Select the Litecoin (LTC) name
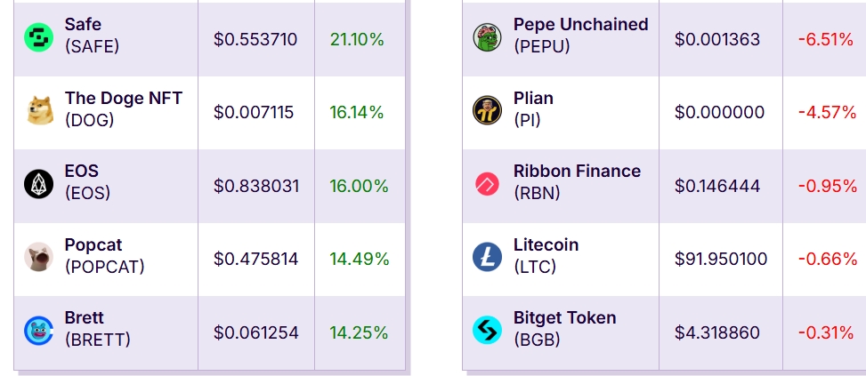This screenshot has width=866, height=376. [546, 255]
